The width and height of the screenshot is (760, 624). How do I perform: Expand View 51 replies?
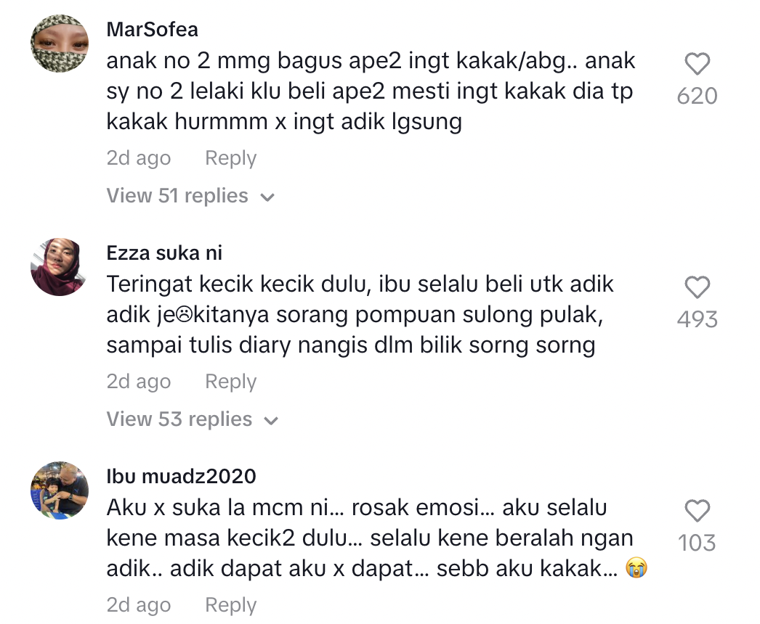pos(190,196)
